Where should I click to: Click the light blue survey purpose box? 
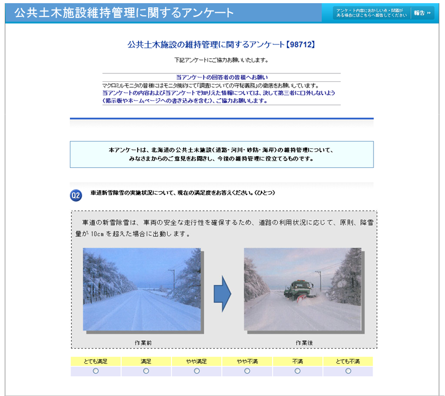point(221,154)
